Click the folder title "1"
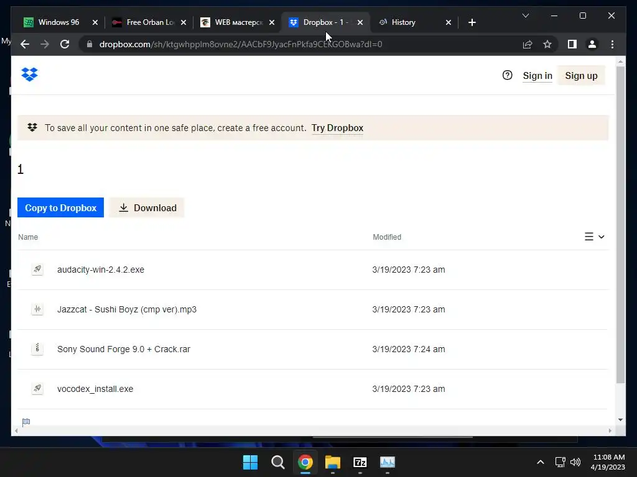 [x=21, y=169]
